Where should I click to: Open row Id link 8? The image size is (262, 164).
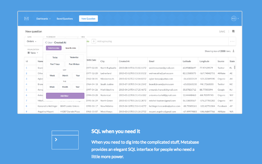click(x=26, y=106)
